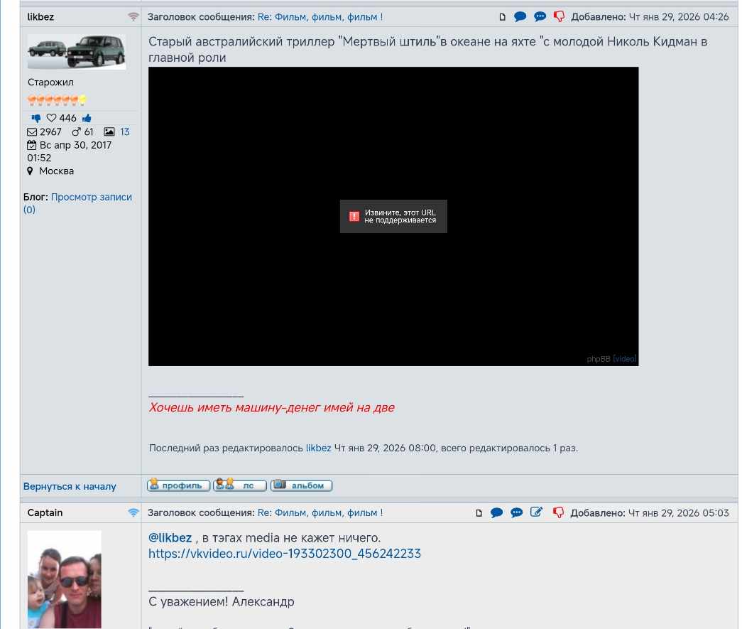The height and width of the screenshot is (629, 742).
Task: Open likbez's profile via the профиль button
Action: tap(178, 485)
